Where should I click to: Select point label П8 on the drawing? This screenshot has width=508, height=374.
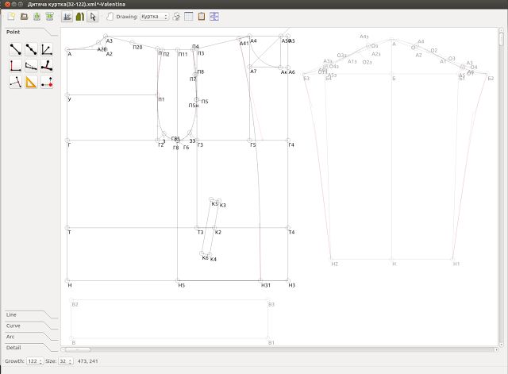[201, 72]
